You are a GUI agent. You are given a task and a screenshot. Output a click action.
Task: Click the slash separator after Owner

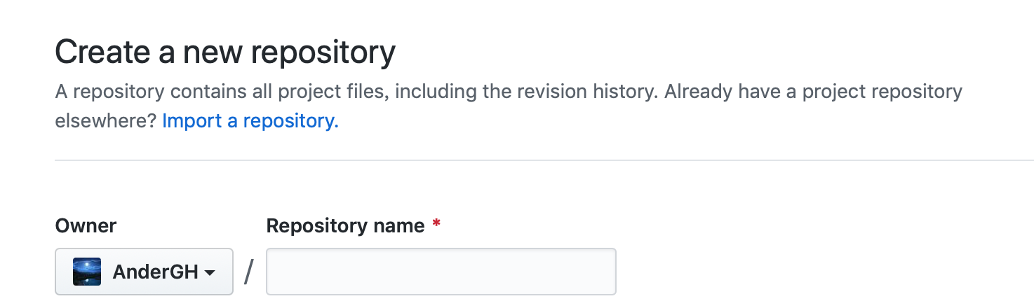tap(249, 272)
